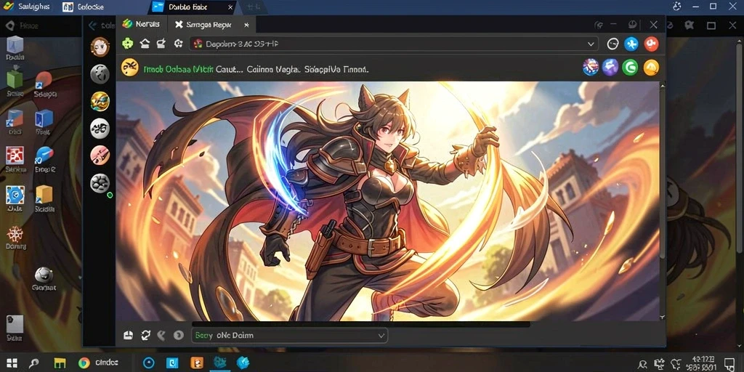
Task: Open the 'oNe Daim' dropdown at the bottom
Action: 289,336
